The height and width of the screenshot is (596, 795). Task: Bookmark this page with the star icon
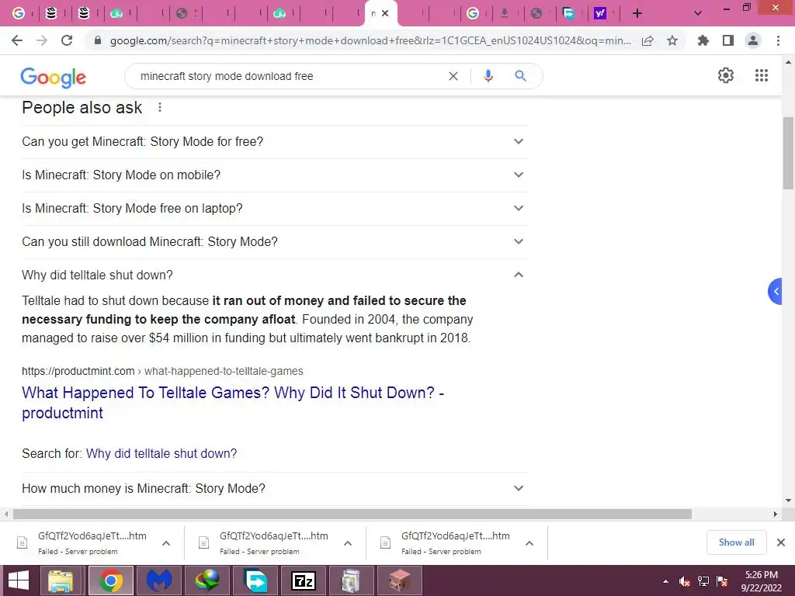coord(672,40)
